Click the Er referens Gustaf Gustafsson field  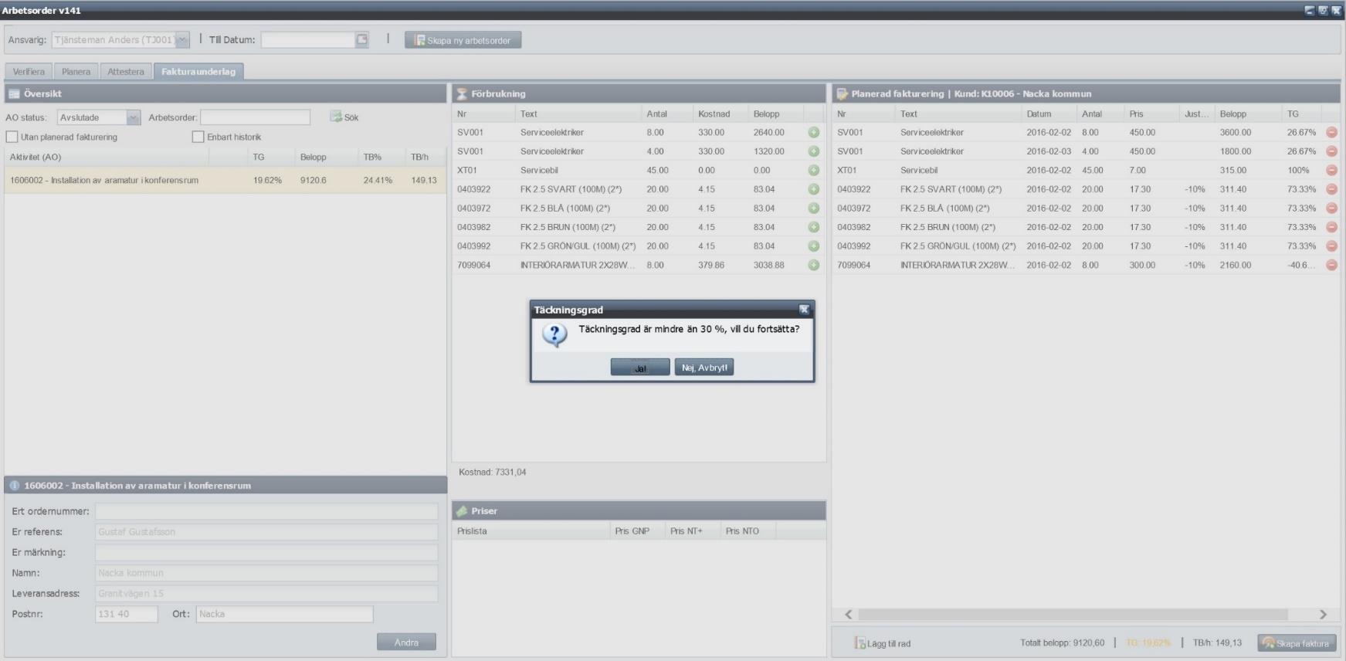tap(266, 532)
